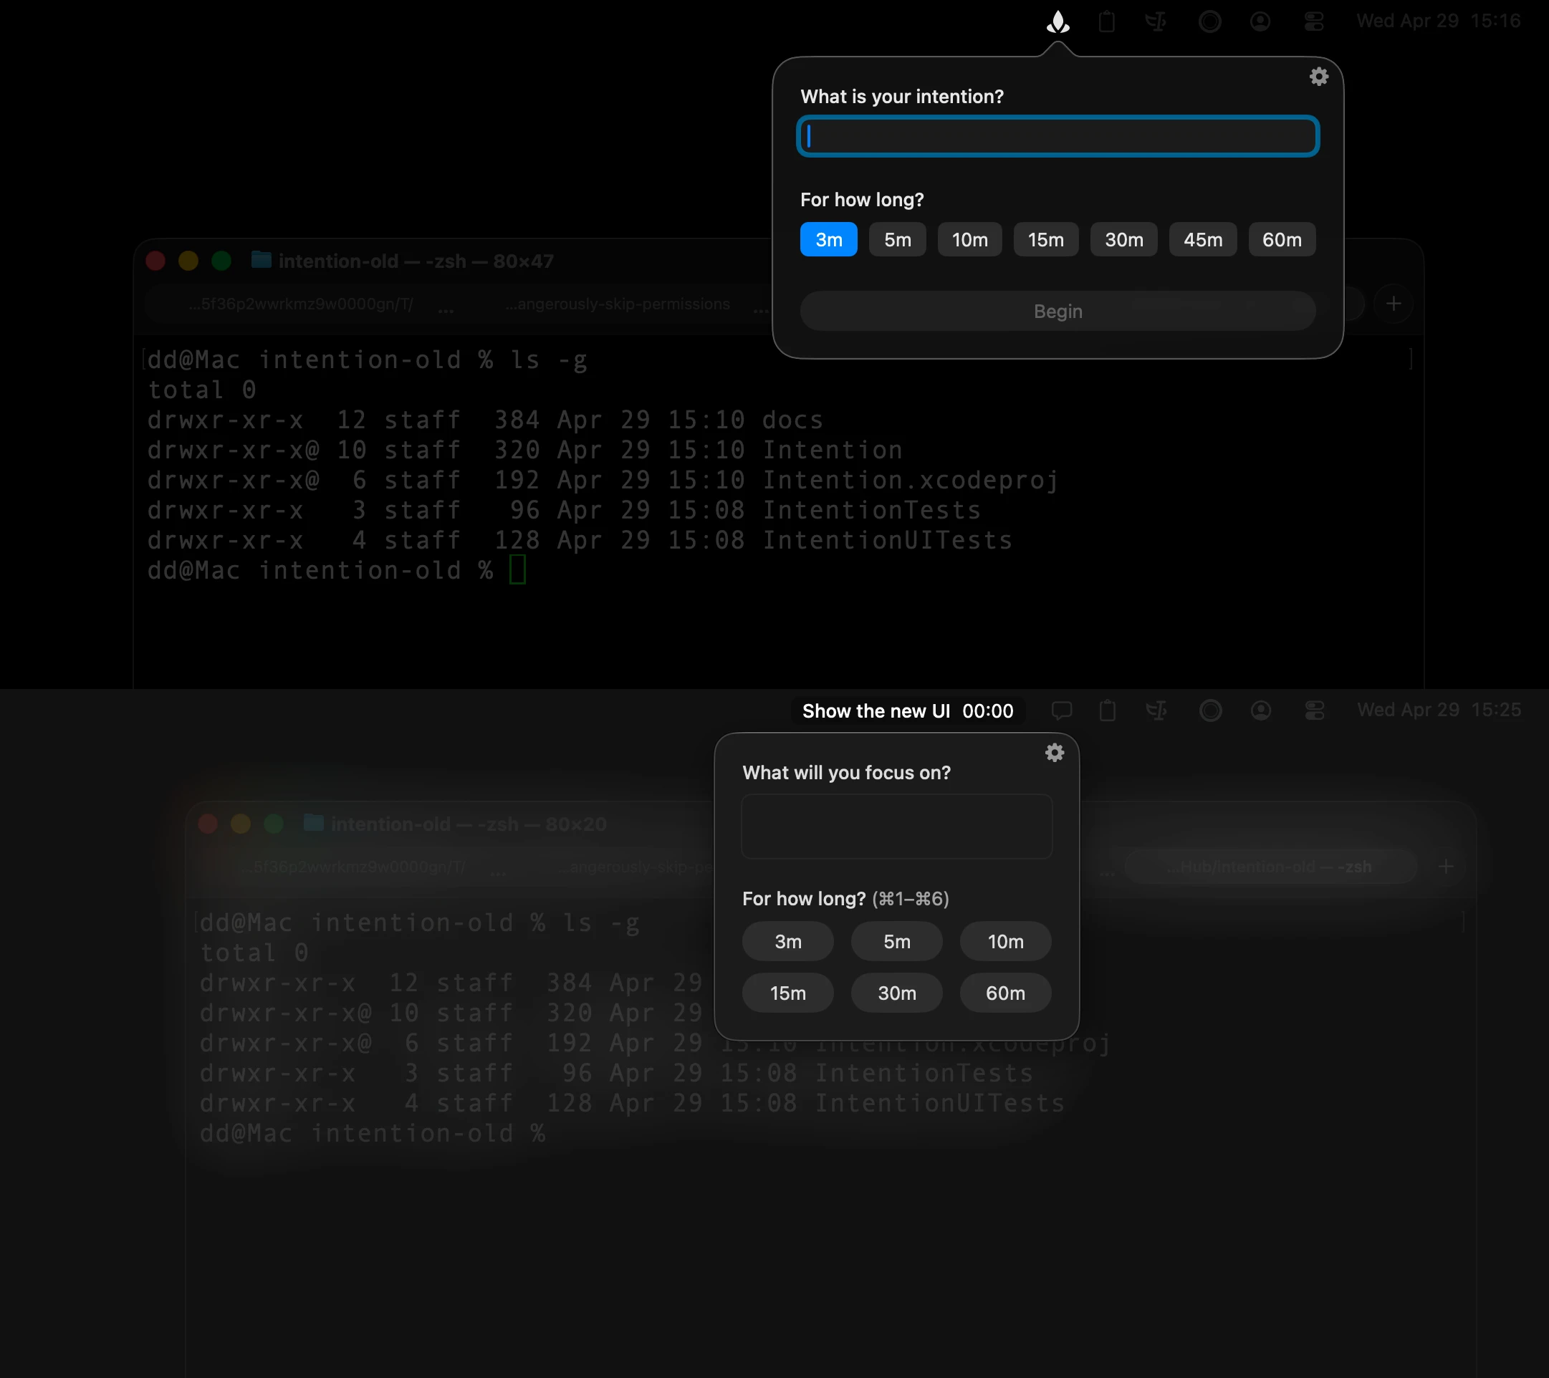Select the 15m duration in the intention popup
Image resolution: width=1549 pixels, height=1378 pixels.
(1045, 239)
